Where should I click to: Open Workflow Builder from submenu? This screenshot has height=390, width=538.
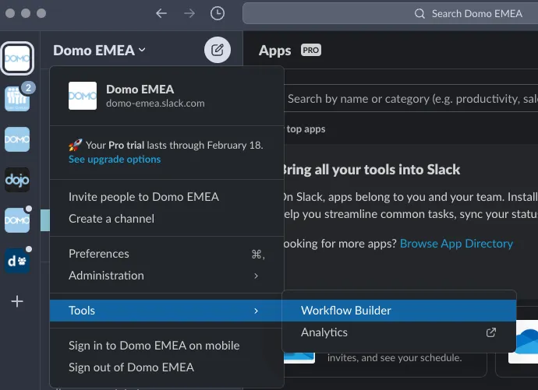click(x=346, y=311)
